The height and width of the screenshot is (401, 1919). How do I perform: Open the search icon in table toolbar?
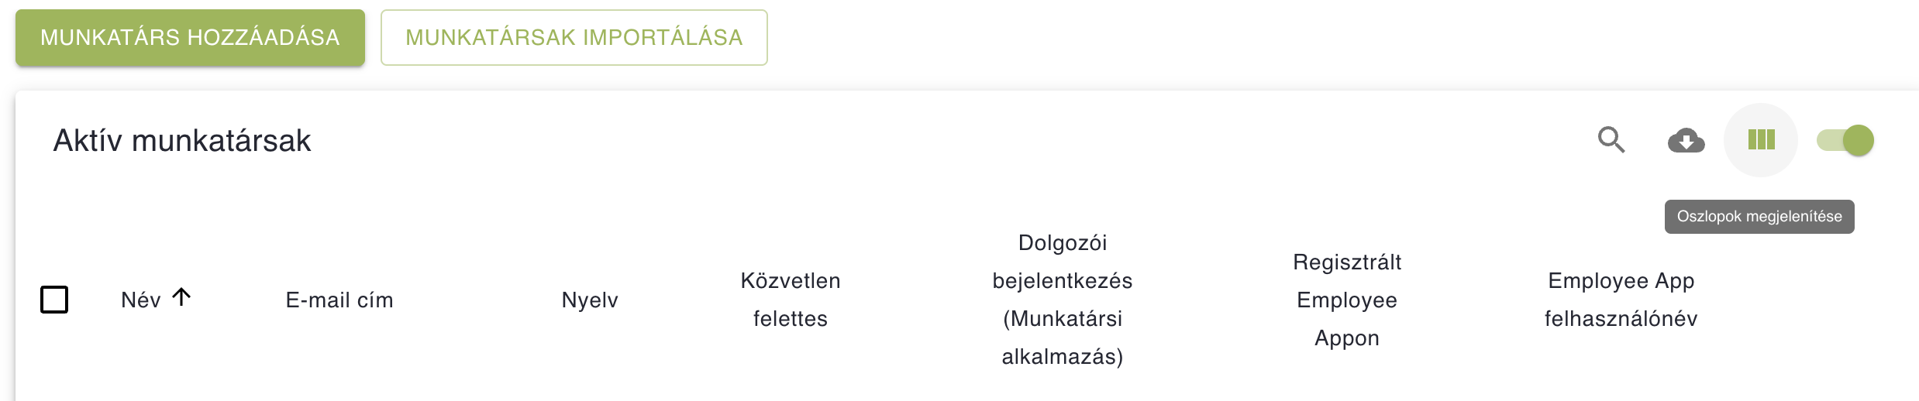[x=1611, y=140]
